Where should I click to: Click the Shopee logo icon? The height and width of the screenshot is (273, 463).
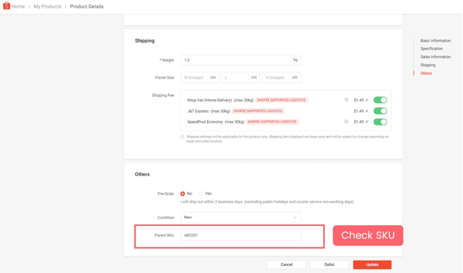(x=6, y=5)
